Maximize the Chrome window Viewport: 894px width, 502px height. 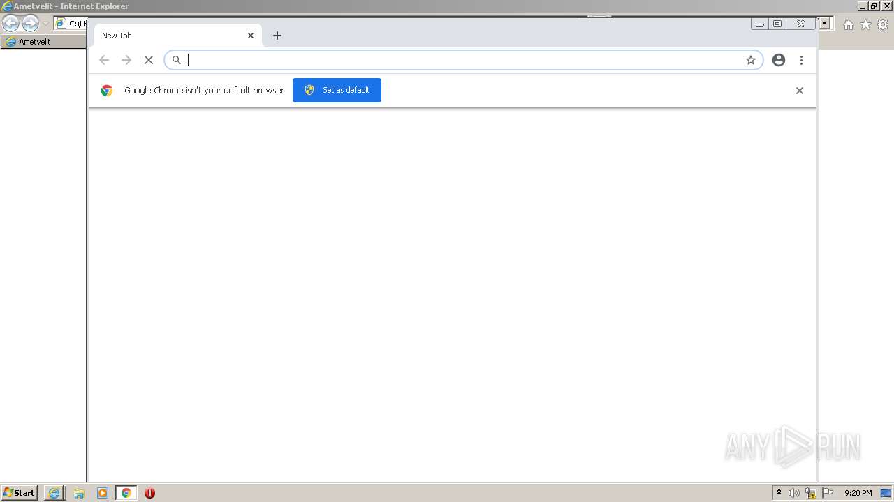pos(777,24)
